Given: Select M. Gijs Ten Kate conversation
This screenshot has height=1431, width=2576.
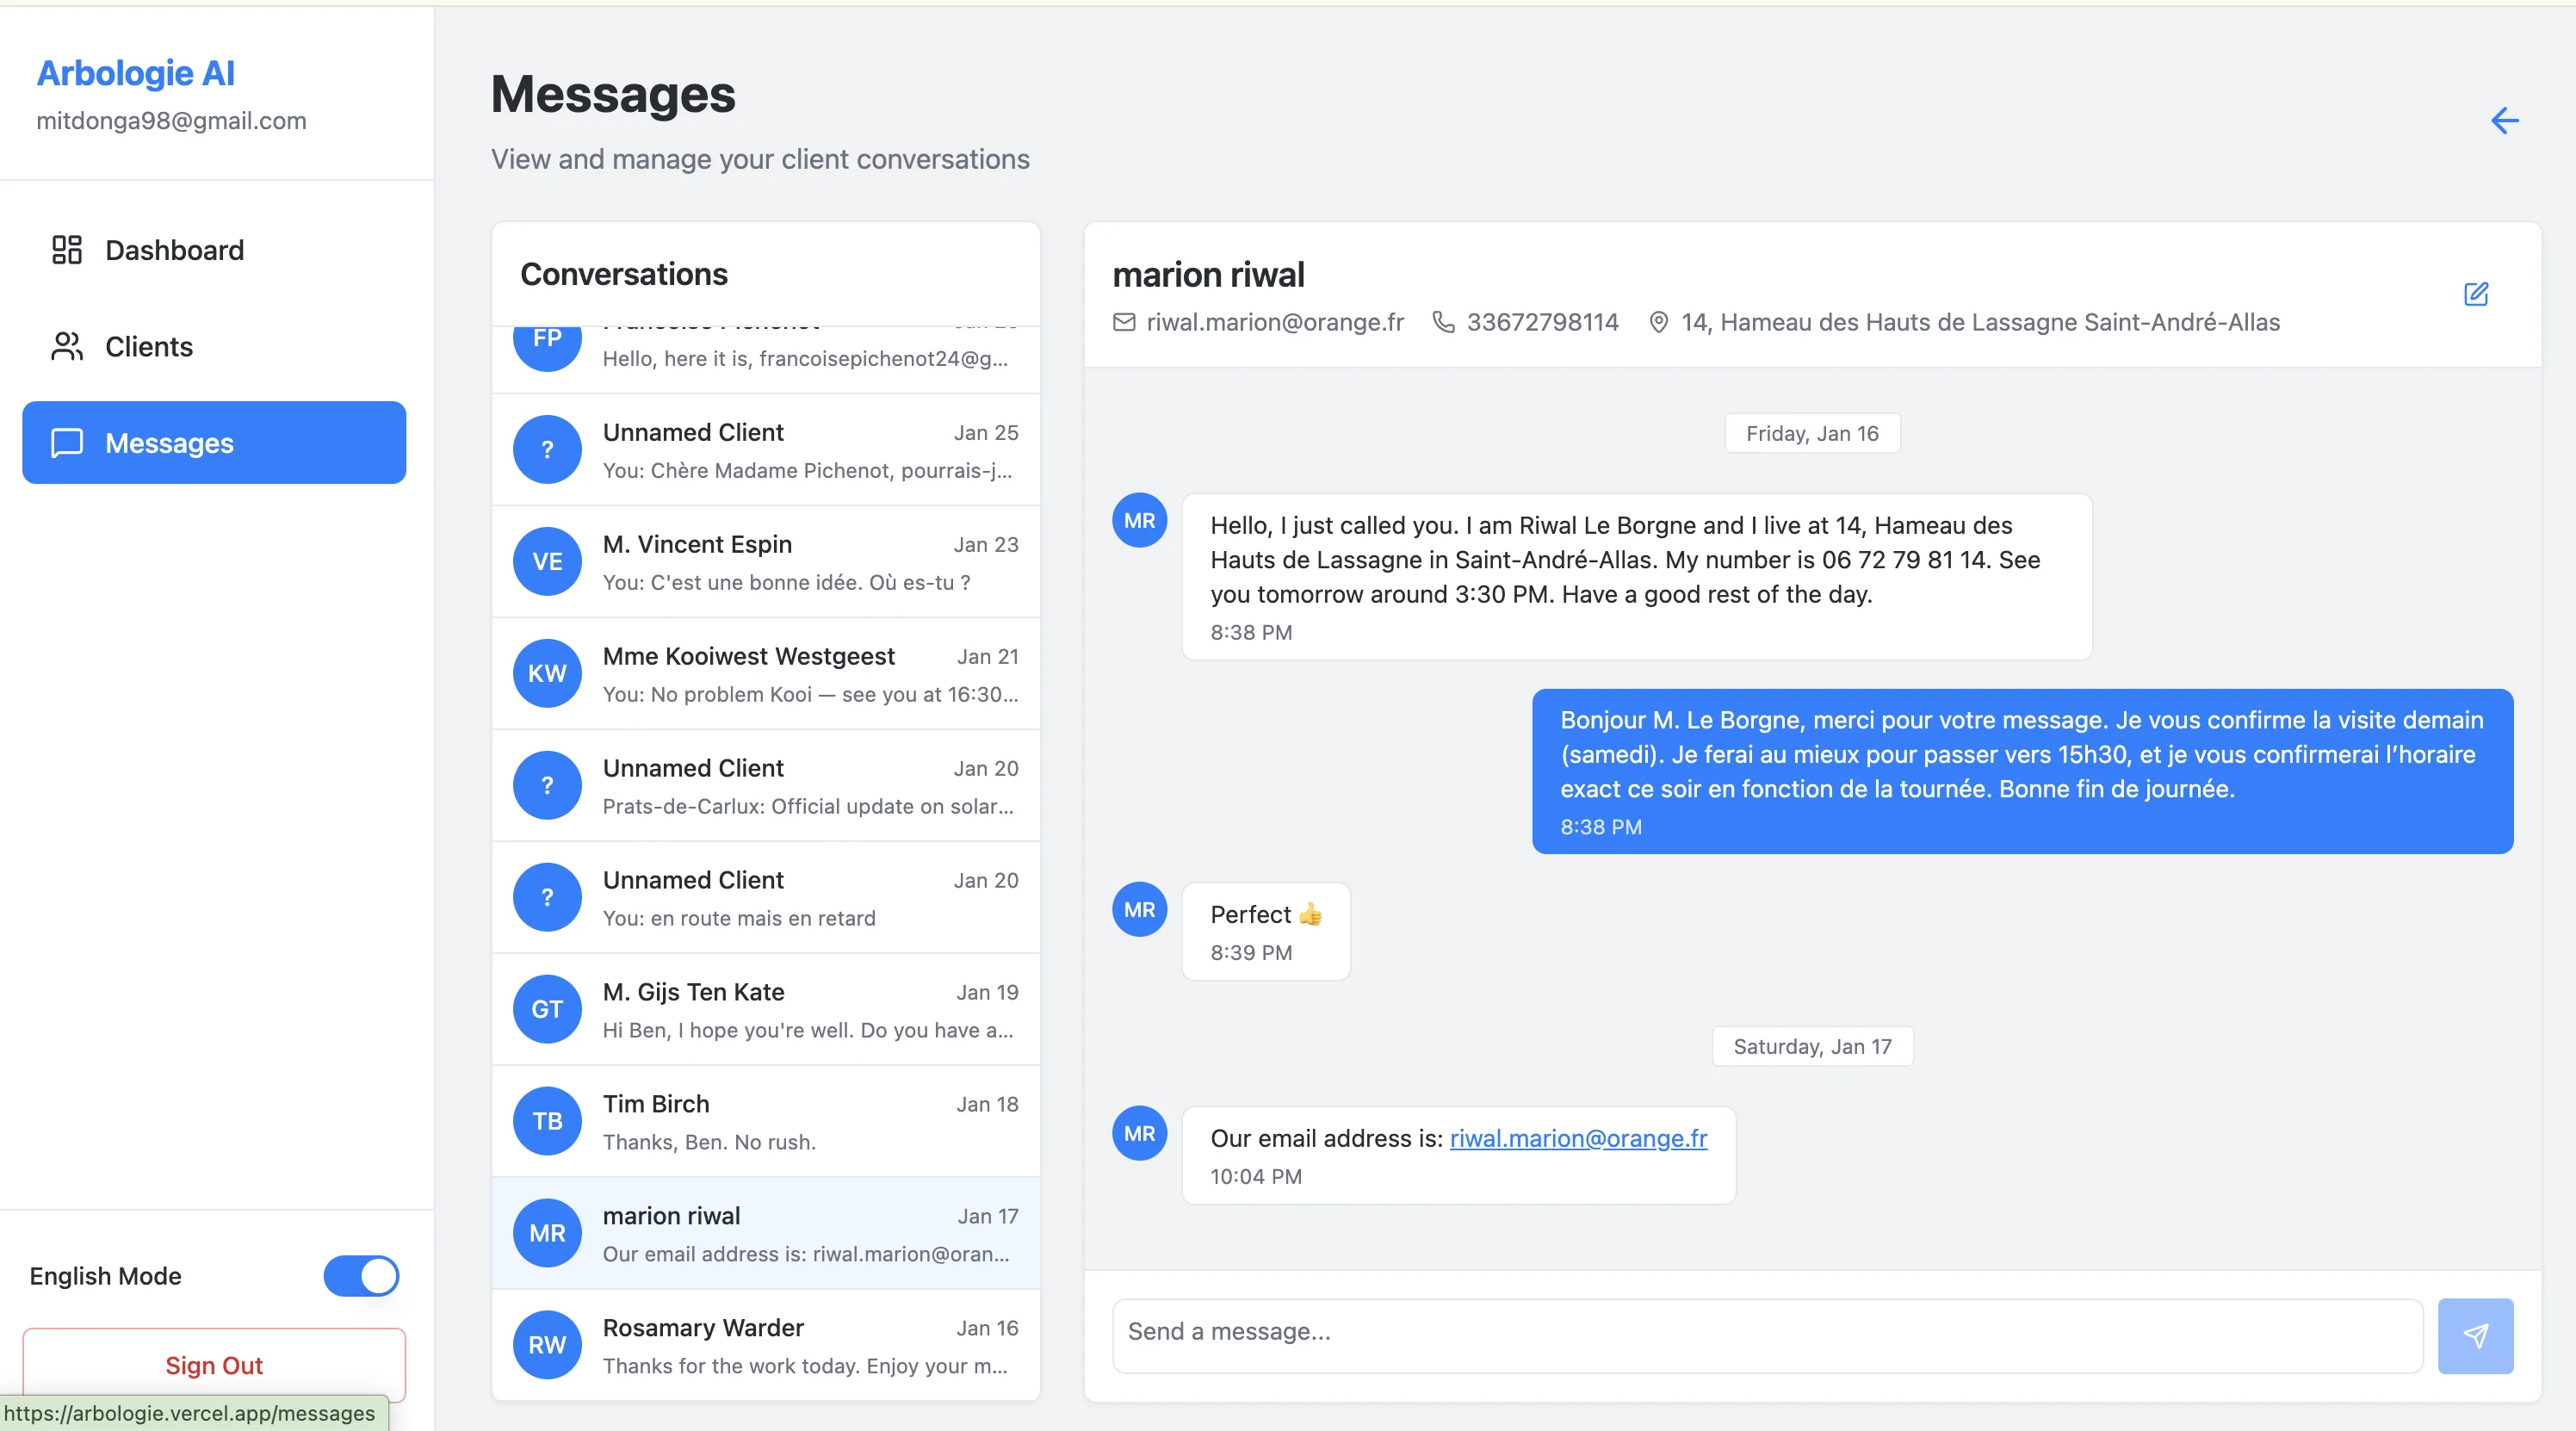Looking at the screenshot, I should tap(766, 1010).
